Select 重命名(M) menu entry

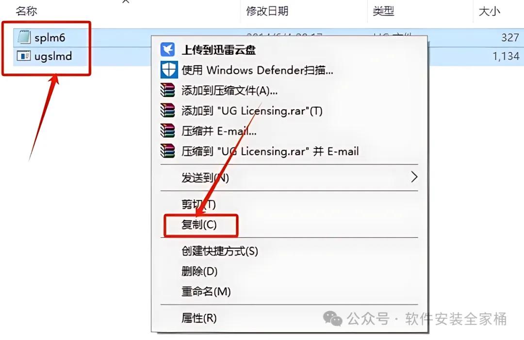point(206,291)
